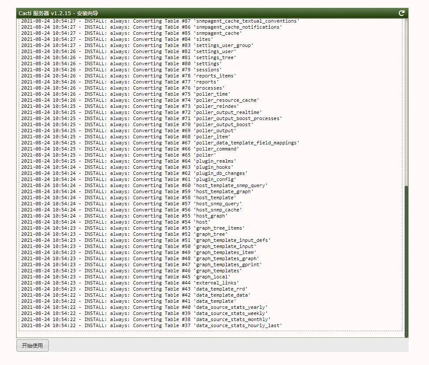This screenshot has height=365, width=429.
Task: Select log line 'reports_items'
Action: point(128,76)
